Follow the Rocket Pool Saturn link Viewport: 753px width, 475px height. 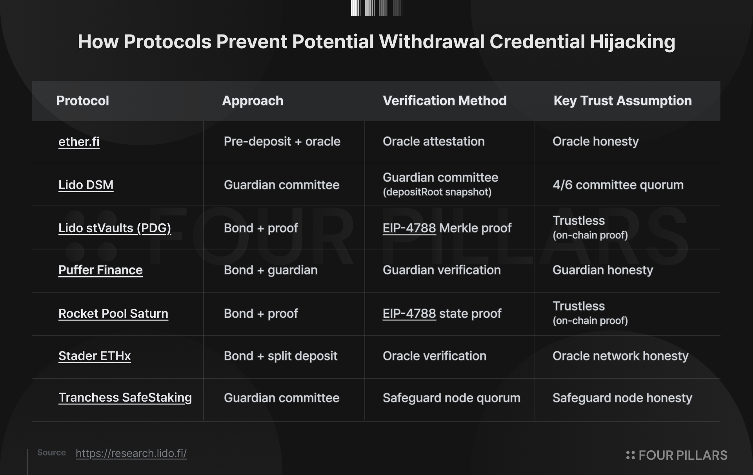click(113, 313)
